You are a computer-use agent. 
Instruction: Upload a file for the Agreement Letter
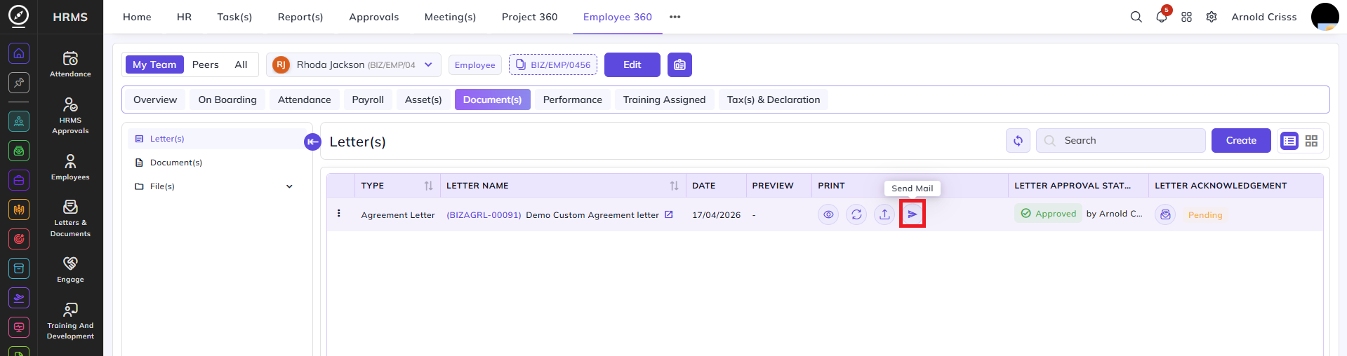(x=884, y=214)
